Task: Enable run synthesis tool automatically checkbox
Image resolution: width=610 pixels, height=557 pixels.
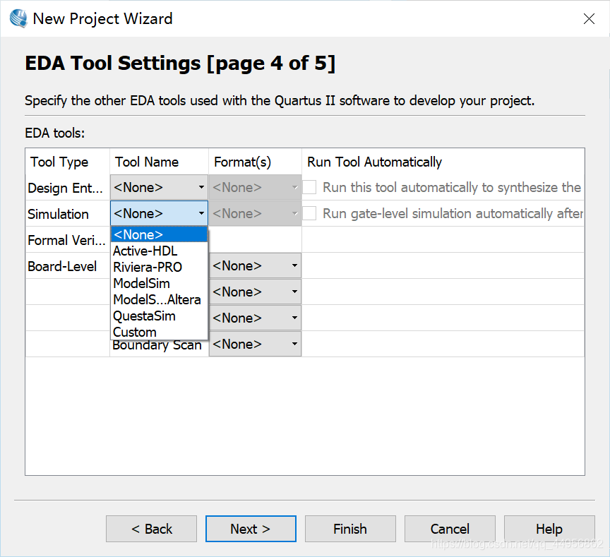Action: pos(309,187)
